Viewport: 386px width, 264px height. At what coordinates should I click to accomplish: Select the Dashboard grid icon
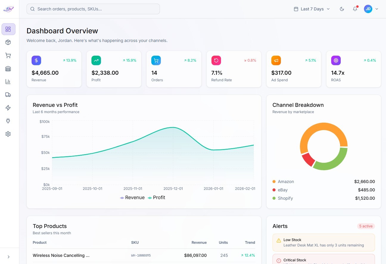(8, 29)
